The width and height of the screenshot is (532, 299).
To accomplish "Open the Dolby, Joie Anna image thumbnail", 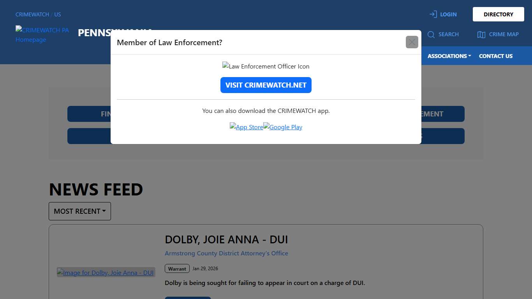I will 106,273.
